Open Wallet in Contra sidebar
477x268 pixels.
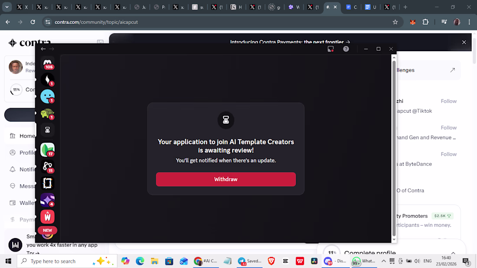(x=22, y=203)
